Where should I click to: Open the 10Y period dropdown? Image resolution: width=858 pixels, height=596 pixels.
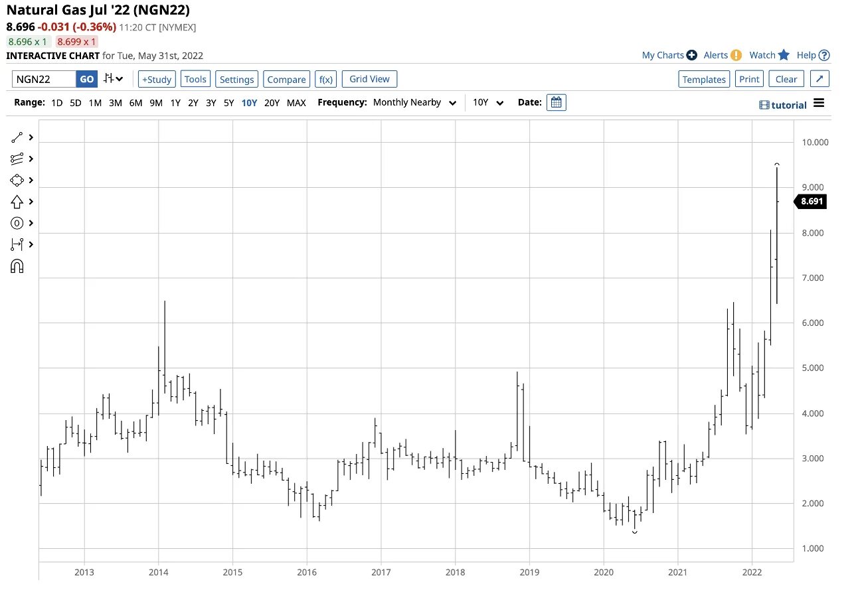click(x=488, y=103)
